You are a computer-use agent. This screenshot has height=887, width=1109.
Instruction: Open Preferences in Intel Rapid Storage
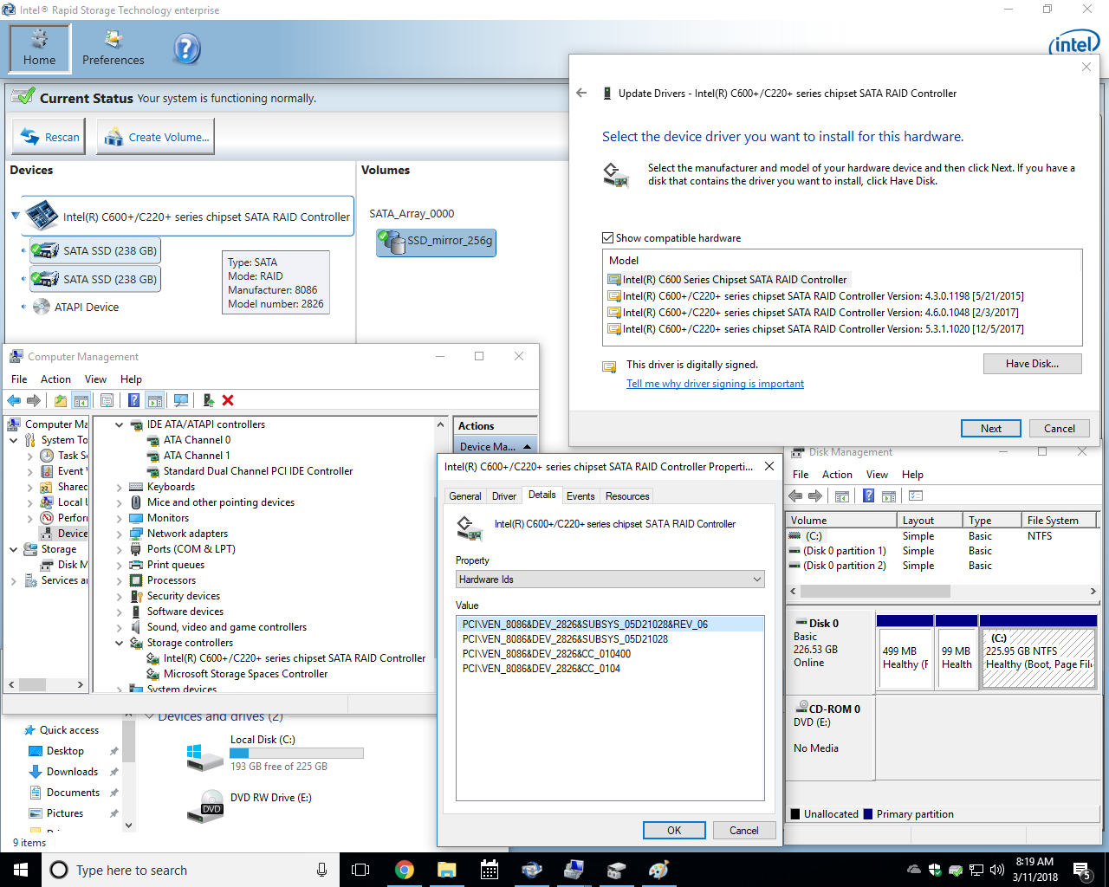coord(113,48)
